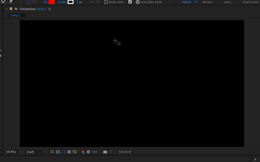Switch to the Learn workspace

click(227, 2)
